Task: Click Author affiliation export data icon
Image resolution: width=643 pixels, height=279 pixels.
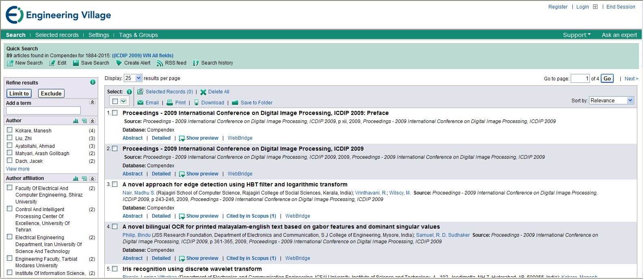Action: (x=84, y=179)
